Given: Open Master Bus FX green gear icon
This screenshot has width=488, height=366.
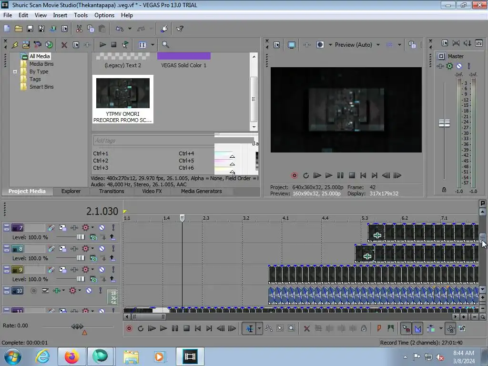Looking at the screenshot, I should (449, 66).
